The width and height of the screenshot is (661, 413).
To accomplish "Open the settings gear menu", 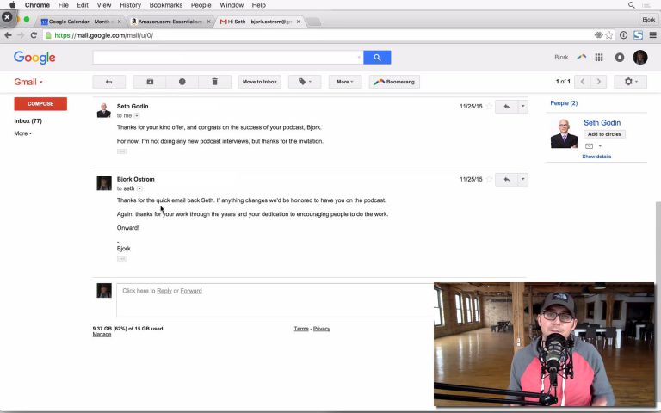I will tap(630, 82).
